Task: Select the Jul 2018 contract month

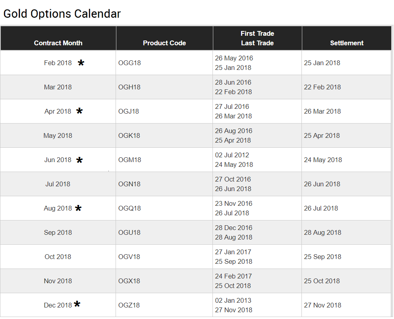Action: (58, 184)
